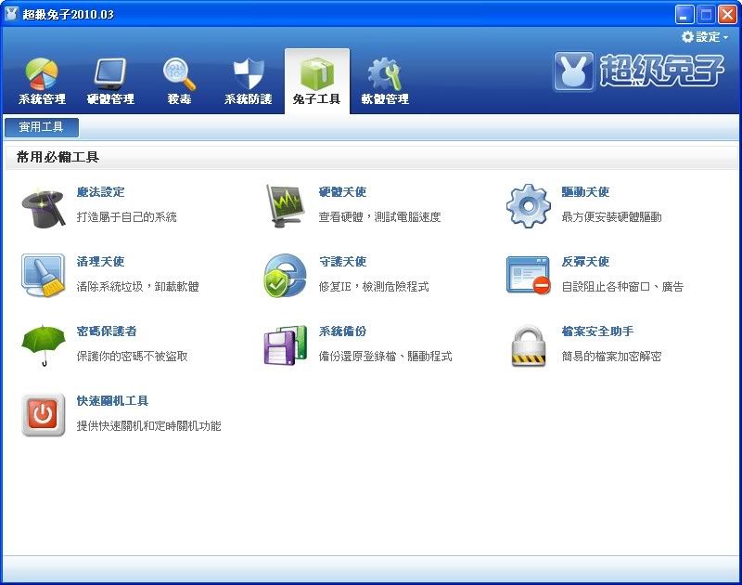Open 硬體天使 monitor icon
The image size is (742, 585).
click(x=285, y=206)
